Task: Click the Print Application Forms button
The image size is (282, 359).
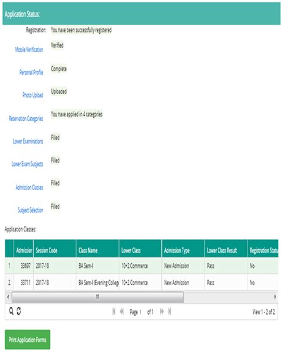Action: (x=27, y=339)
